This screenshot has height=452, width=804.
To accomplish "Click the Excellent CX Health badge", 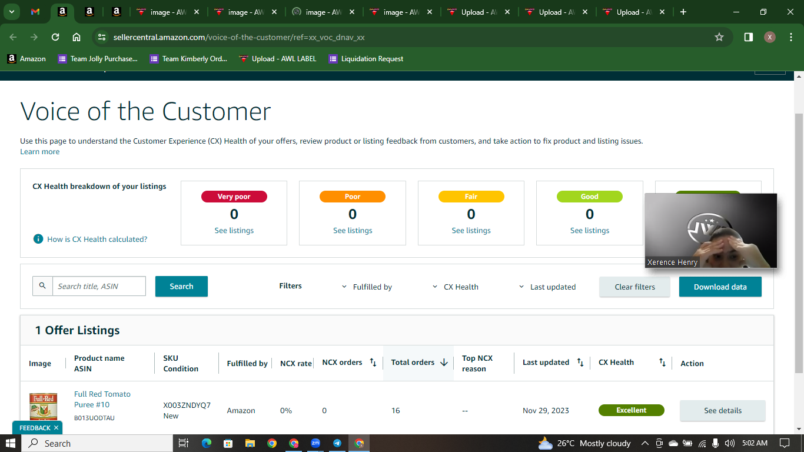I will [631, 410].
